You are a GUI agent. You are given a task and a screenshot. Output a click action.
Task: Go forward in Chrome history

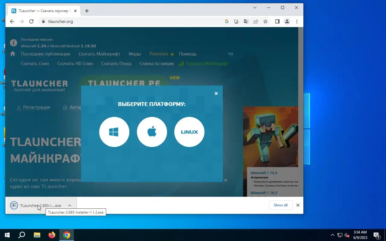[x=22, y=21]
